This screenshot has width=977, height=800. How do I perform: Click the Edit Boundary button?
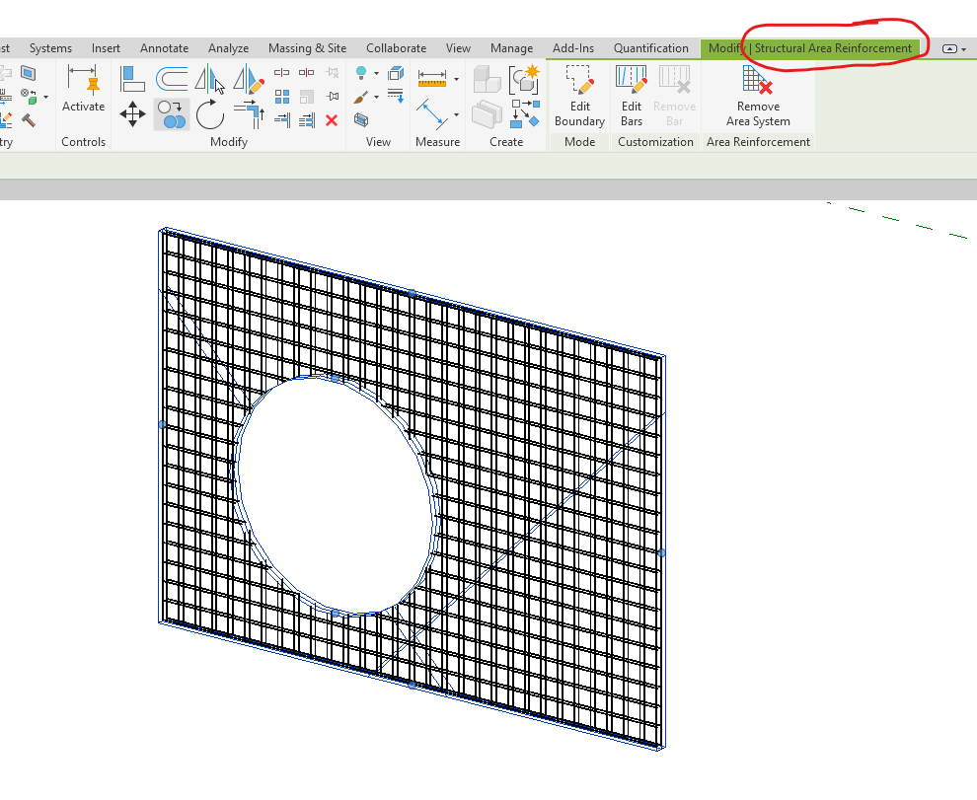pos(578,96)
